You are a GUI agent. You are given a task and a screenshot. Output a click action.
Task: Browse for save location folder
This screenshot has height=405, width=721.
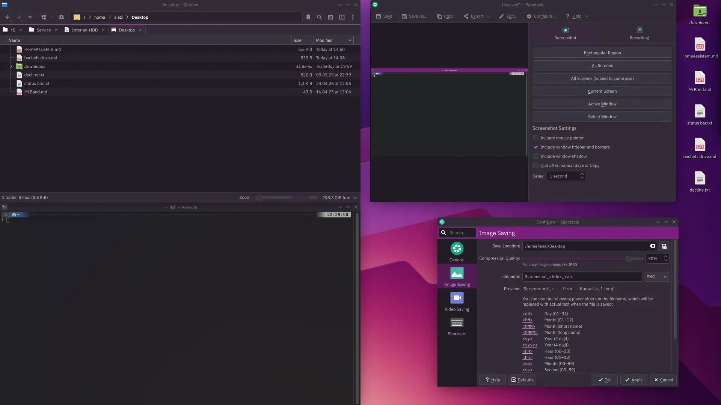[x=664, y=246]
